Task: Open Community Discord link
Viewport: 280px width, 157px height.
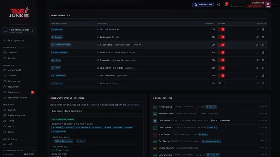Action: pos(14,151)
